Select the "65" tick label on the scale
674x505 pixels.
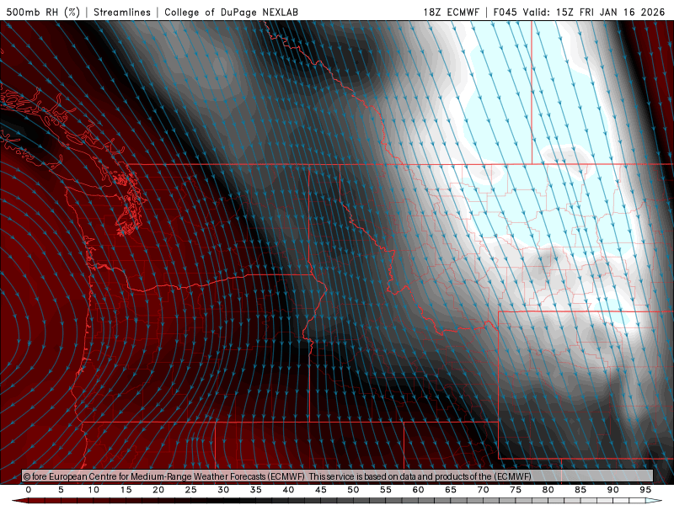coord(451,490)
